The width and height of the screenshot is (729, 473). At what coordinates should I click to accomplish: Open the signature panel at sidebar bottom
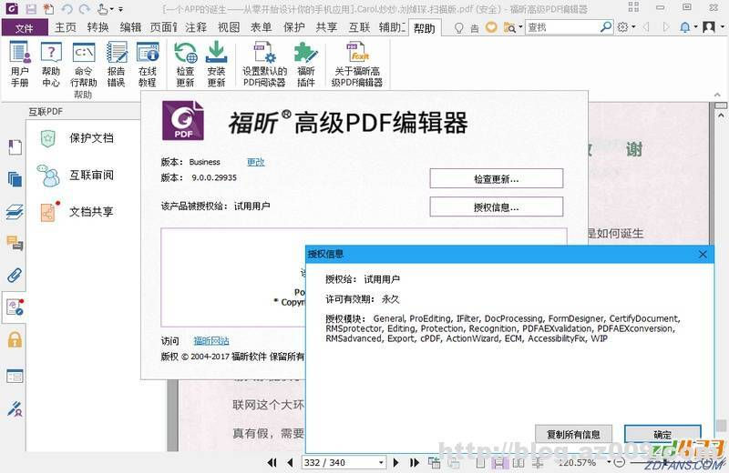click(15, 408)
